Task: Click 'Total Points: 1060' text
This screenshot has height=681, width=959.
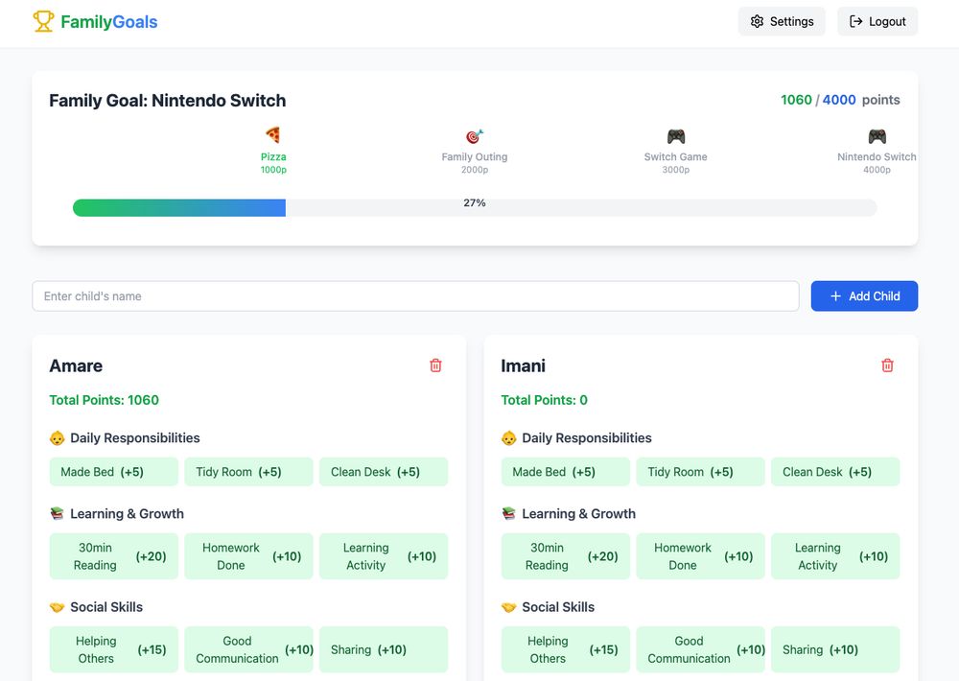Action: coord(104,400)
